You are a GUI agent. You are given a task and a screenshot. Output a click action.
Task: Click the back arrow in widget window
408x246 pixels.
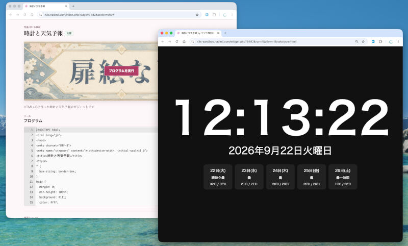[163, 42]
